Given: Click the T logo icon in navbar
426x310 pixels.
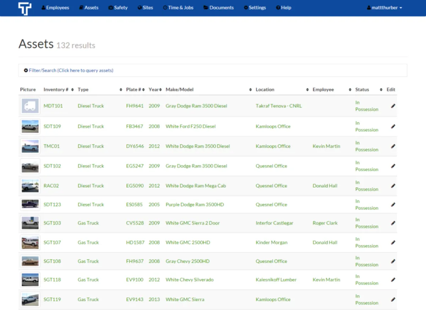Looking at the screenshot, I should coord(25,9).
